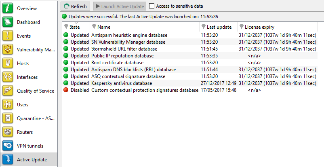Click Updated state in SN Vulnerability Manager row
324x167 pixels.
point(80,42)
